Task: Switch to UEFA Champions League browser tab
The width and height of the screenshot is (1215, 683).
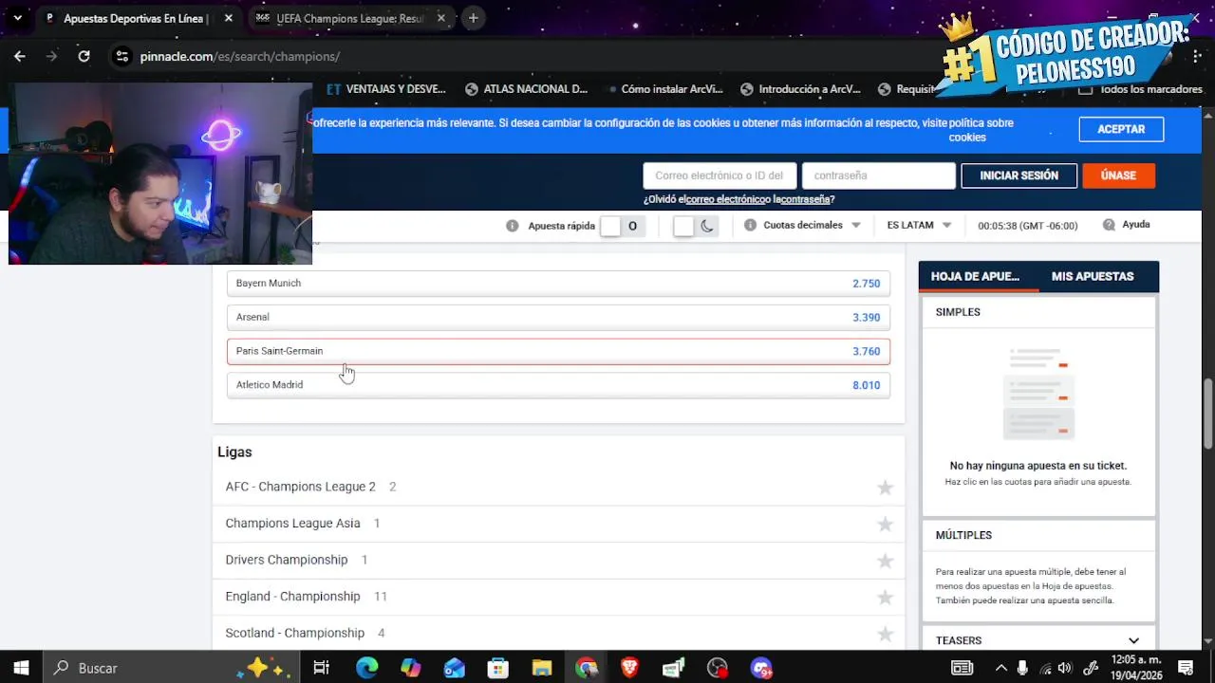Action: (349, 18)
